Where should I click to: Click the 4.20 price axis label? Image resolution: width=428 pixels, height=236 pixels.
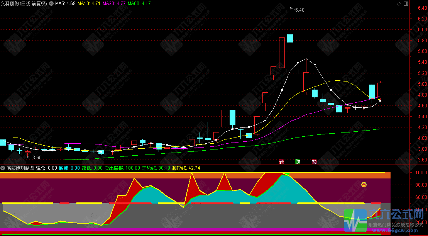click(x=422, y=127)
